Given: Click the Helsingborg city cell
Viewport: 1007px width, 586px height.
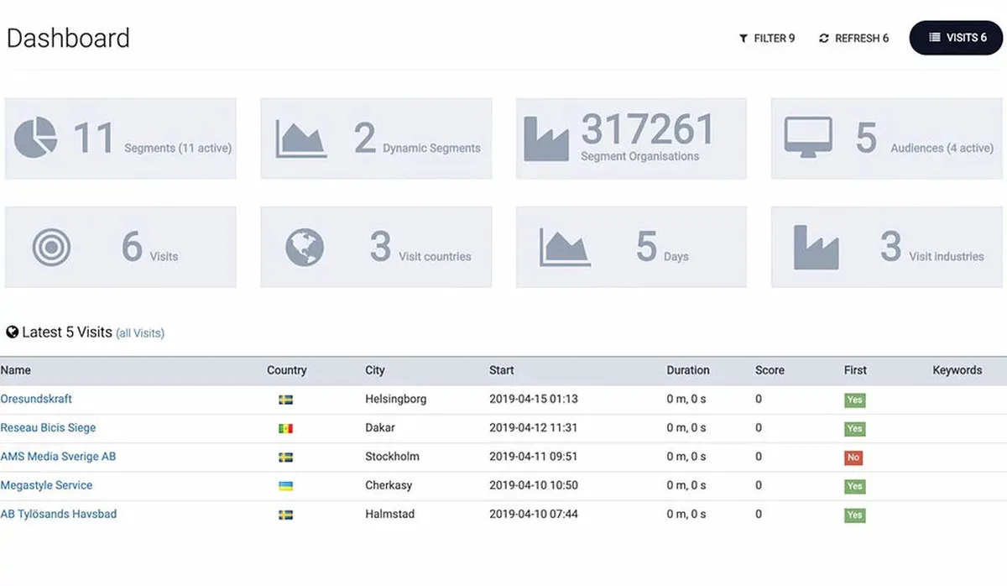Looking at the screenshot, I should 396,399.
